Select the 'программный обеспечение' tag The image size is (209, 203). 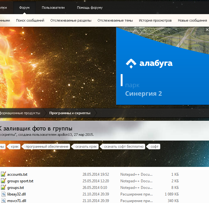[47, 147]
